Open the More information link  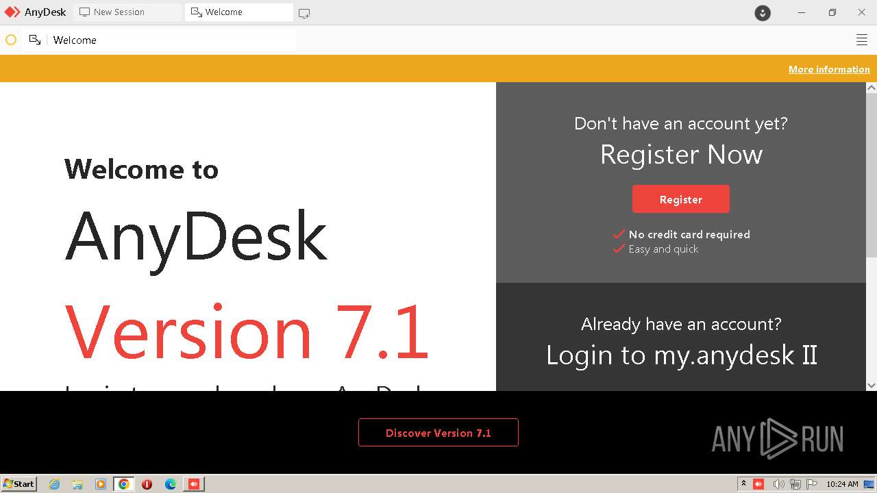coord(829,69)
